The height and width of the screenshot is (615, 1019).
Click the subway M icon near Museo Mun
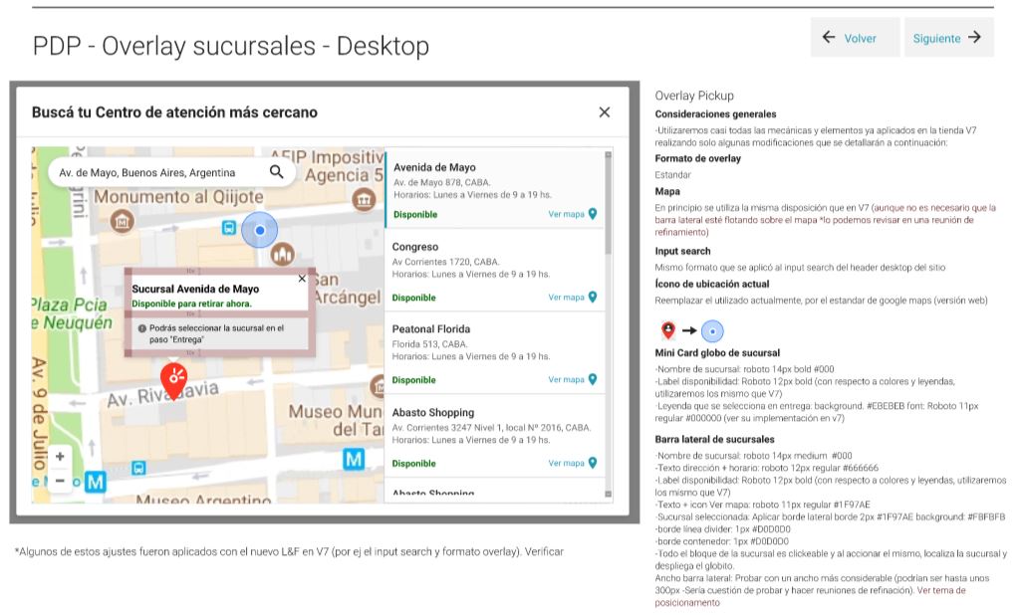pyautogui.click(x=354, y=459)
